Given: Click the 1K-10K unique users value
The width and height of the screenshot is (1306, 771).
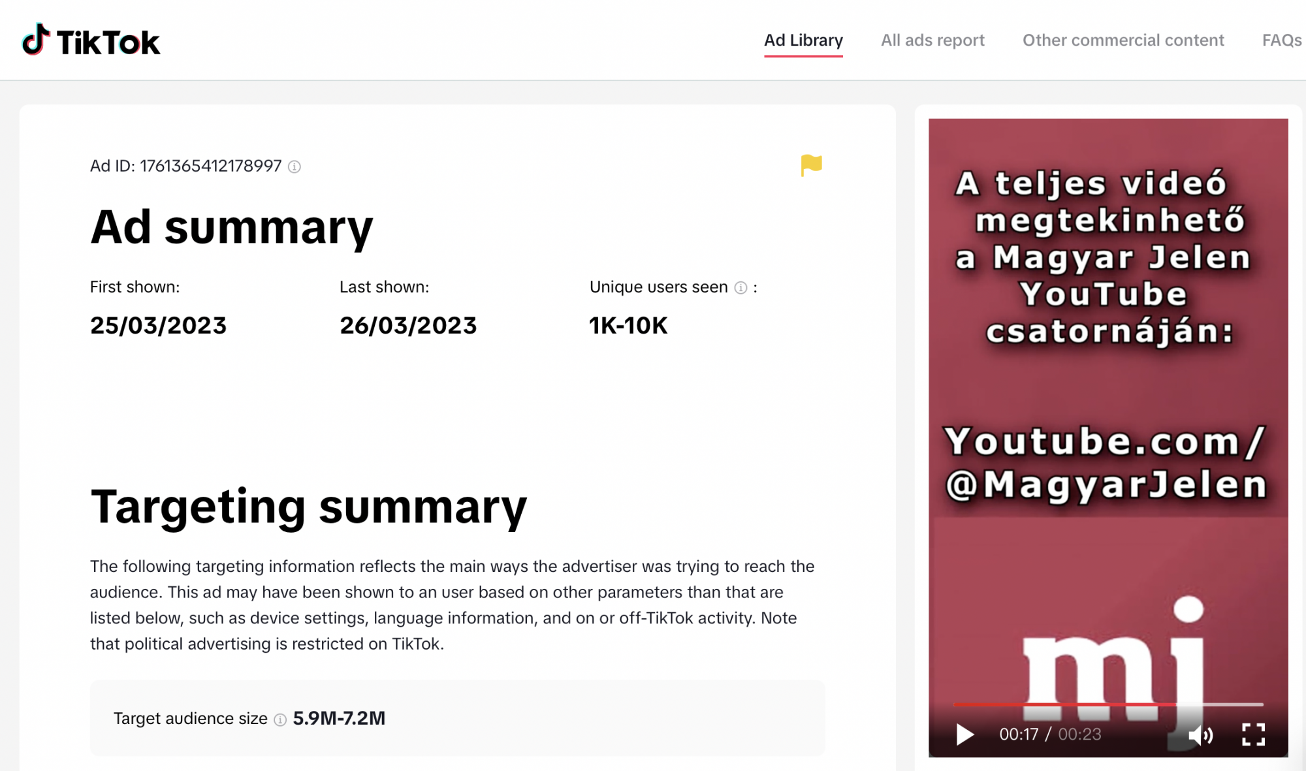Looking at the screenshot, I should [628, 325].
